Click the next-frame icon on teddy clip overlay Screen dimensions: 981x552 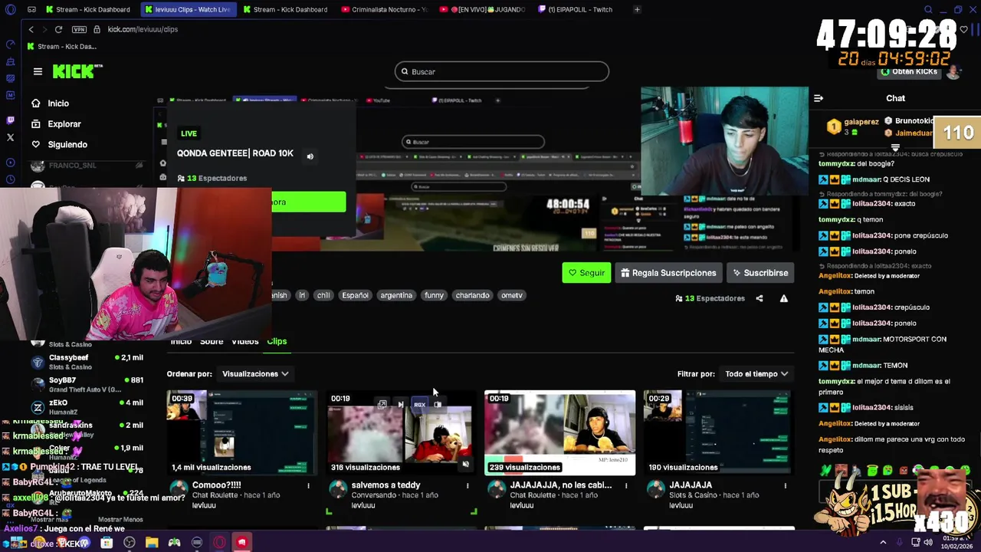(x=400, y=404)
